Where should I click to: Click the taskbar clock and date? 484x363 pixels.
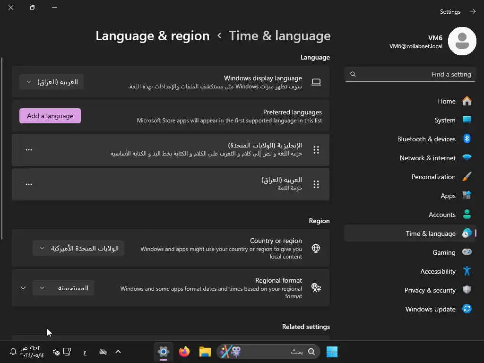[32, 352]
